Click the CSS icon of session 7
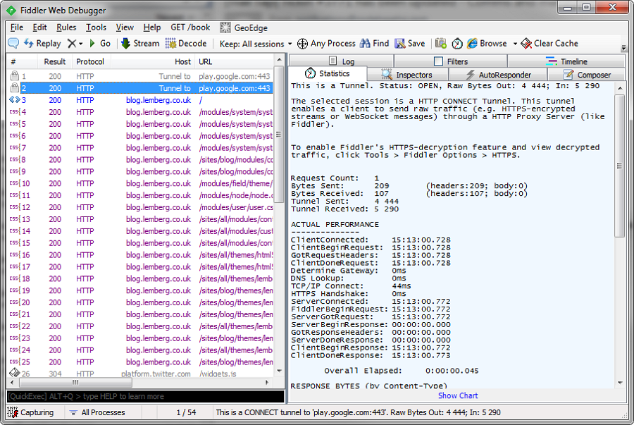The height and width of the screenshot is (425, 634). tap(15, 147)
